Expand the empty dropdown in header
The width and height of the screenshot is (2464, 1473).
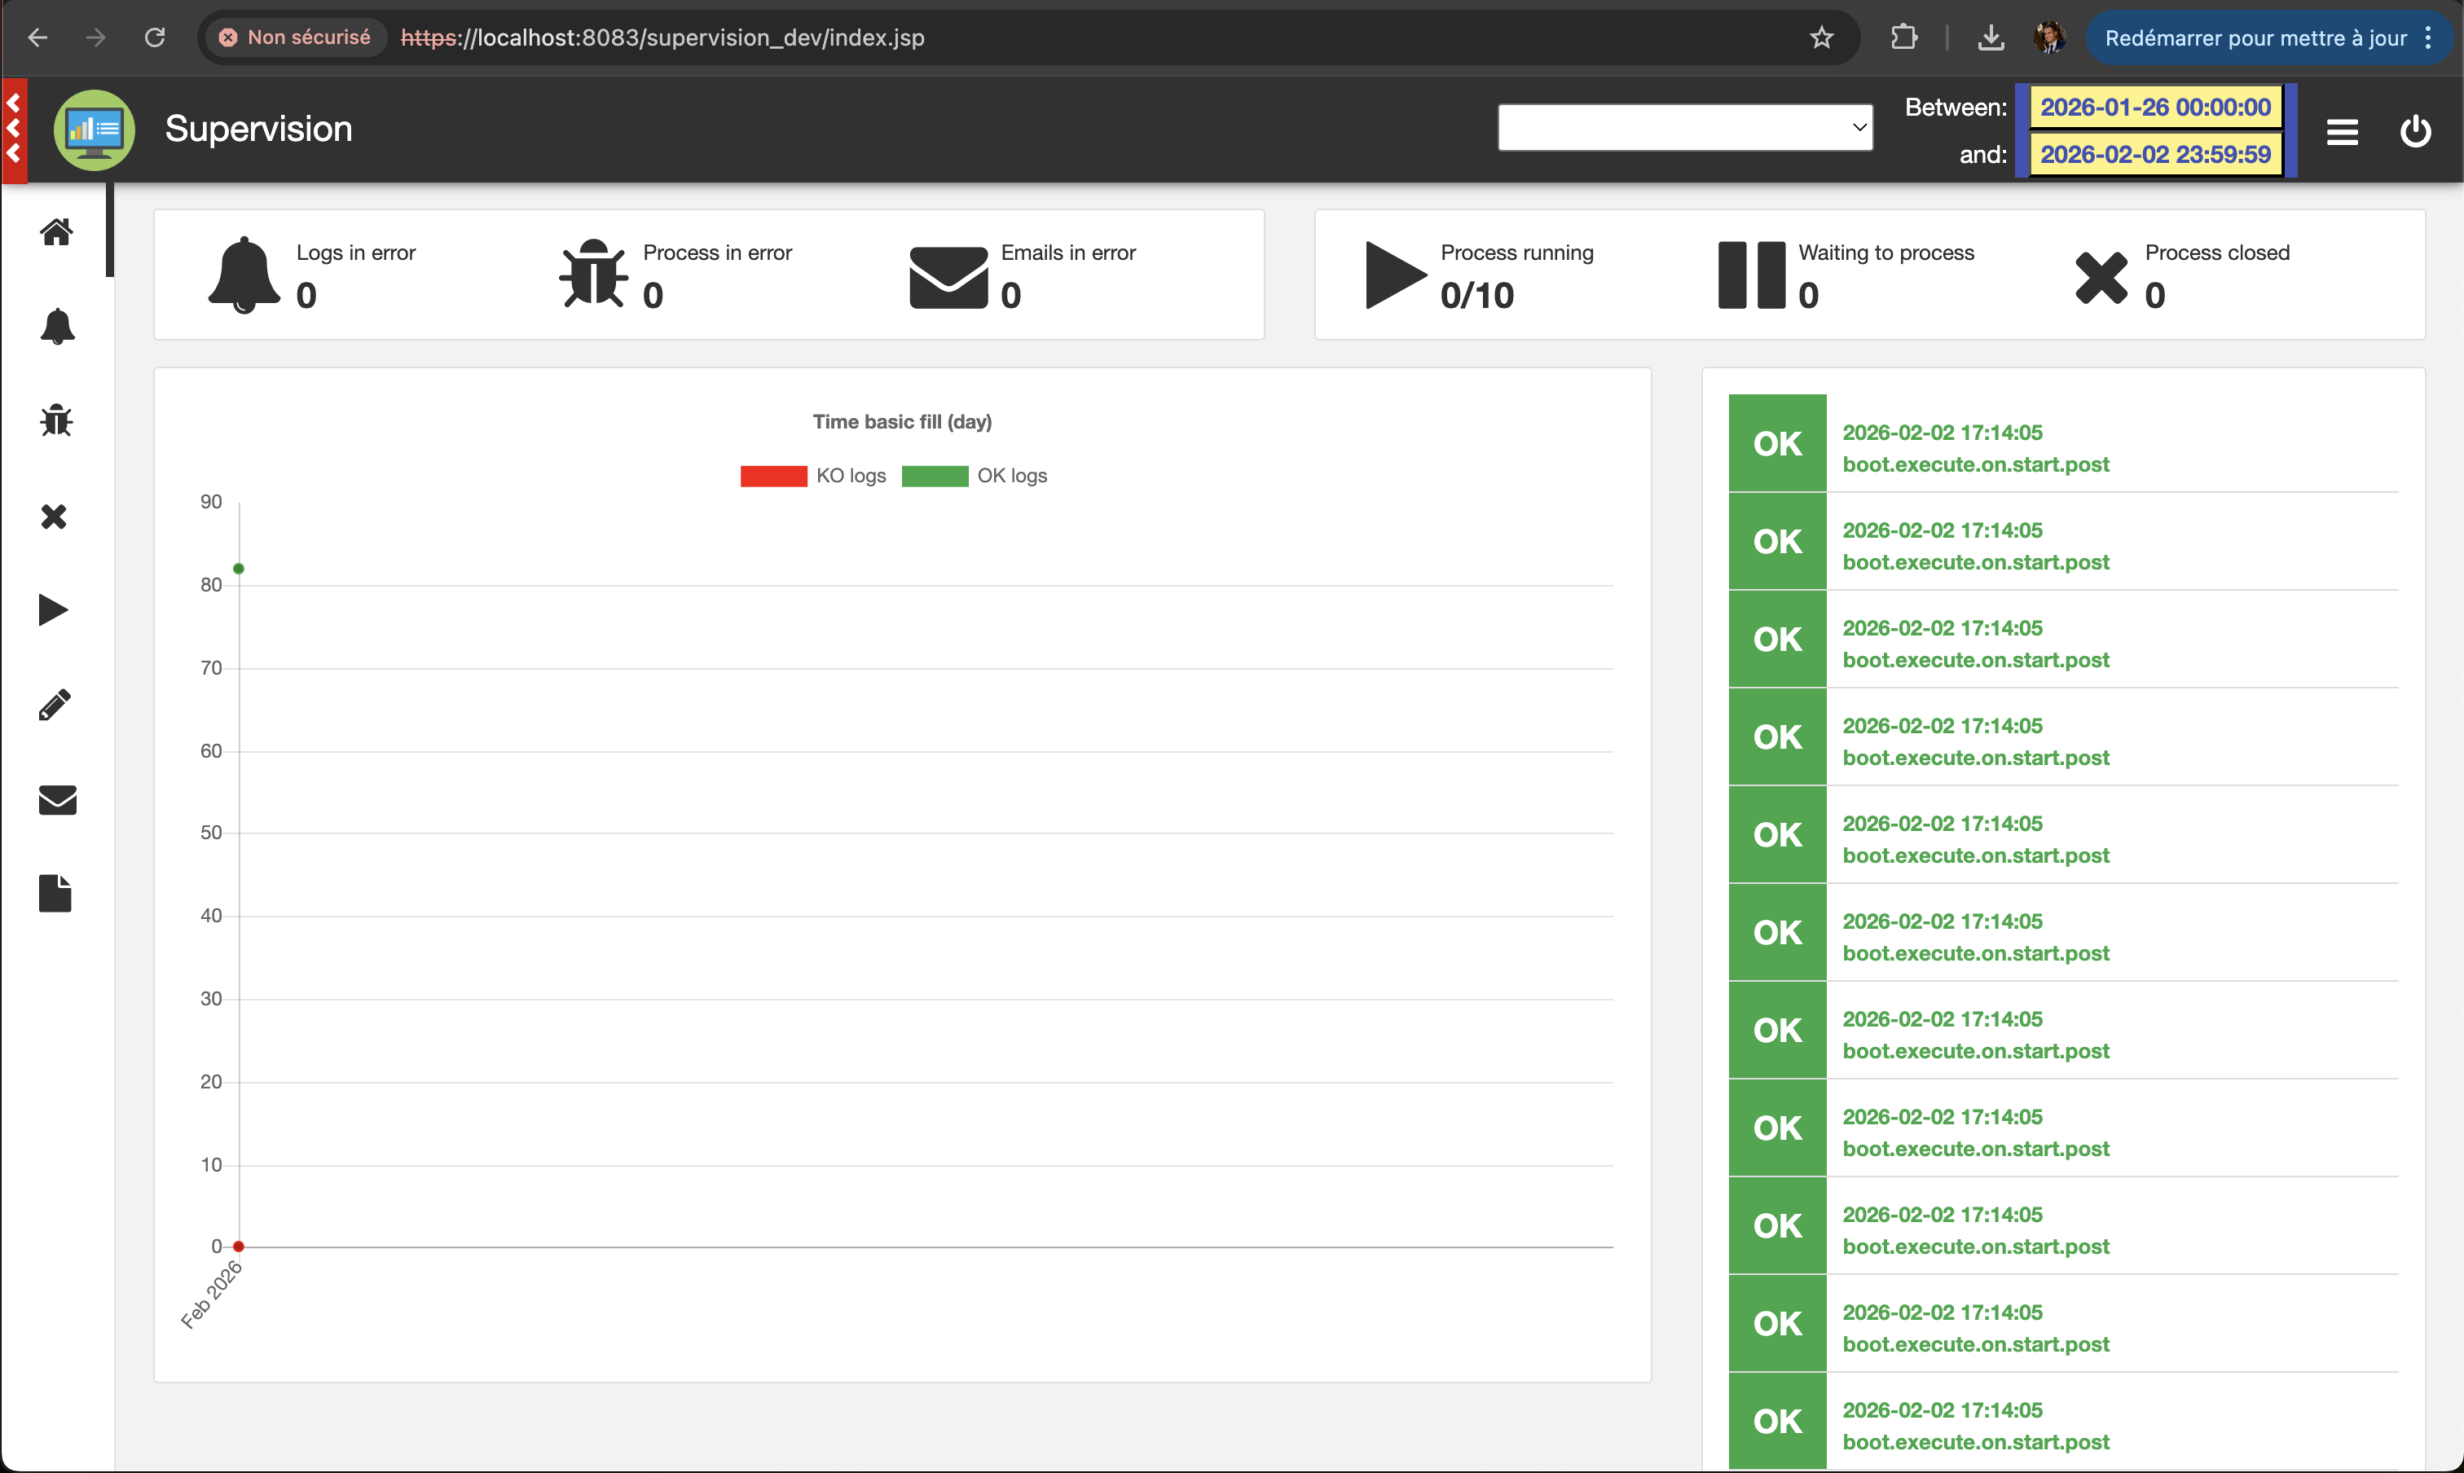[1685, 127]
